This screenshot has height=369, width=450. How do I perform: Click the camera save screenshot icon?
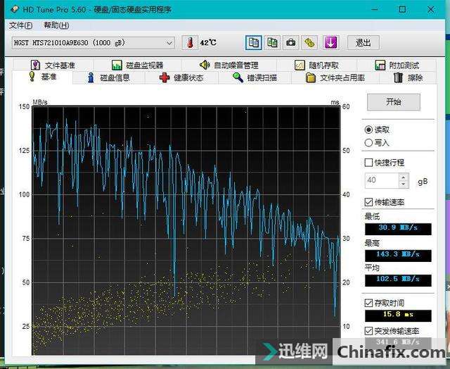tap(290, 42)
